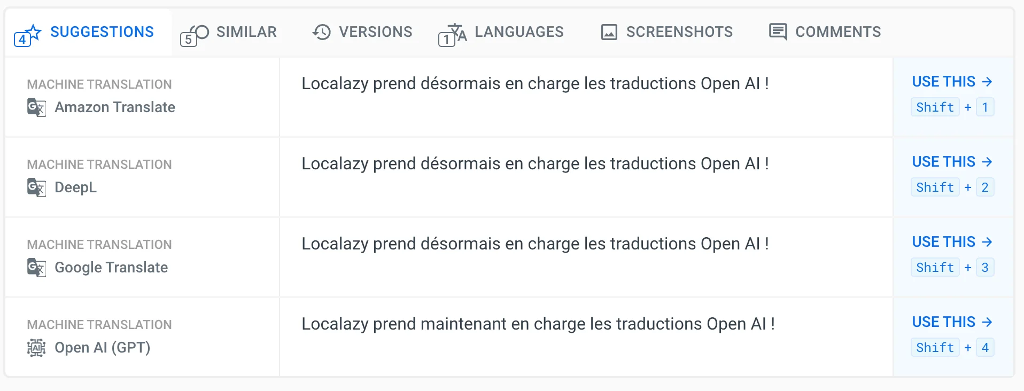Click the DeepL translation text
The image size is (1024, 391).
click(x=534, y=164)
